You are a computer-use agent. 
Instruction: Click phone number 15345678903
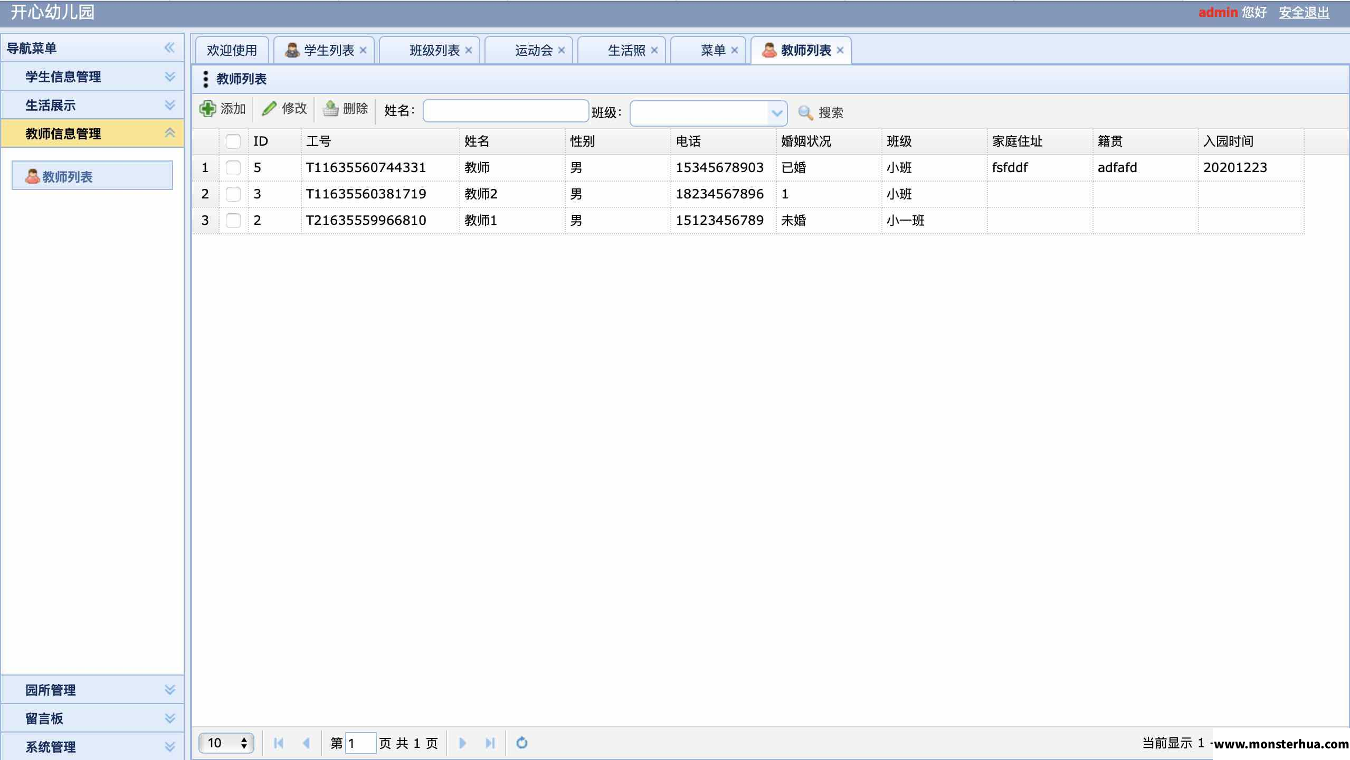(x=720, y=168)
